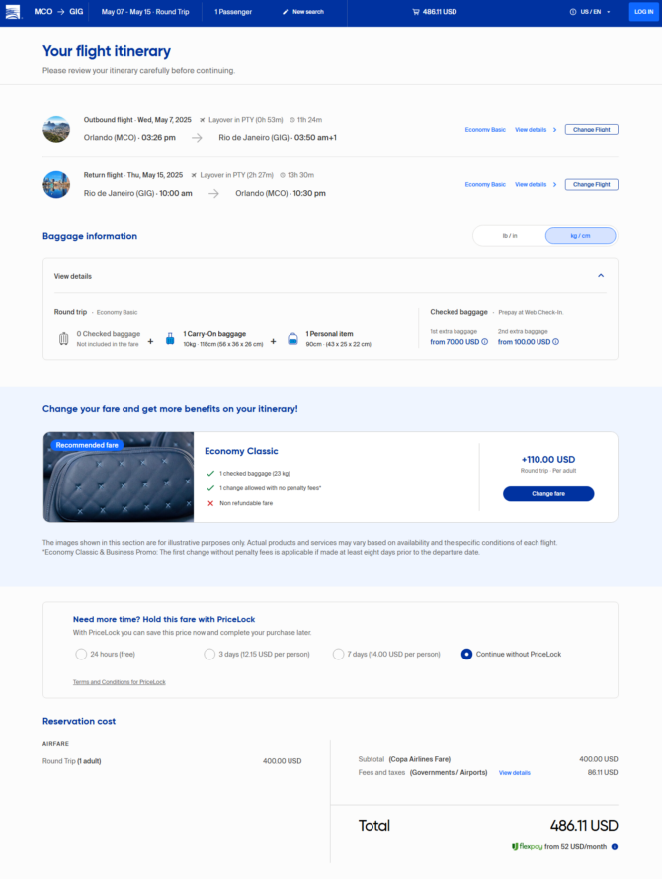This screenshot has height=879, width=662.
Task: Click the outbound layover plane icon
Action: (203, 120)
